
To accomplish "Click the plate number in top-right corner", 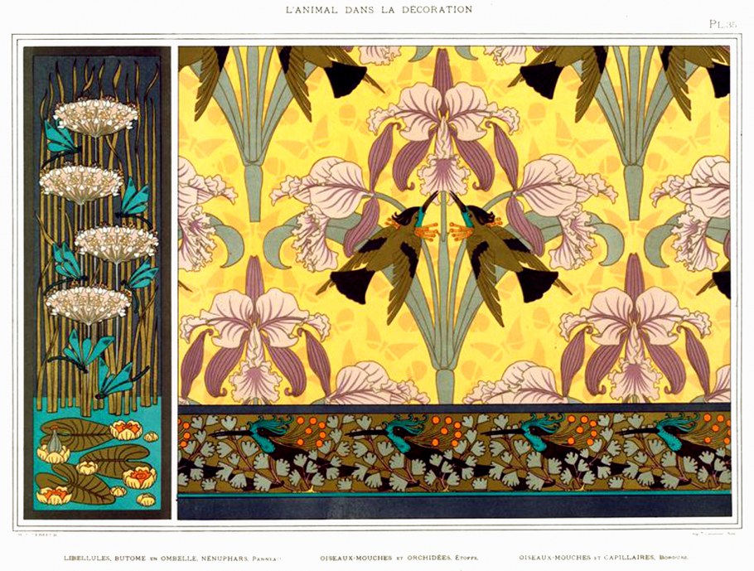I will click(722, 25).
